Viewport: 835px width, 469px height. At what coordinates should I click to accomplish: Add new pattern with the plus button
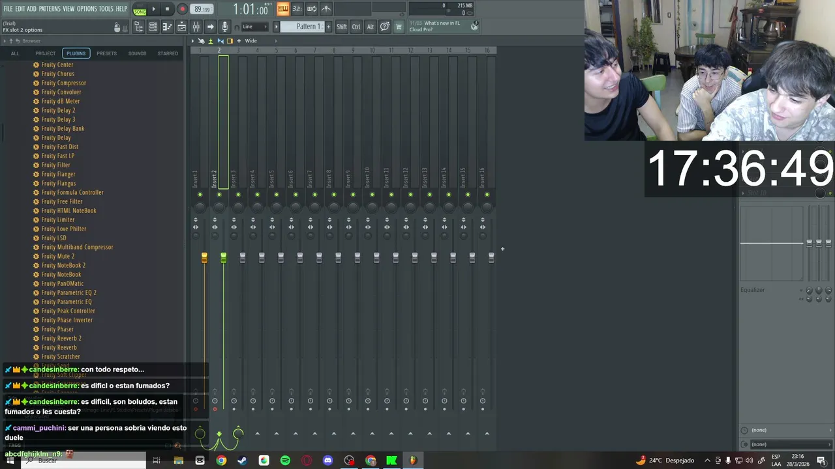tap(328, 27)
